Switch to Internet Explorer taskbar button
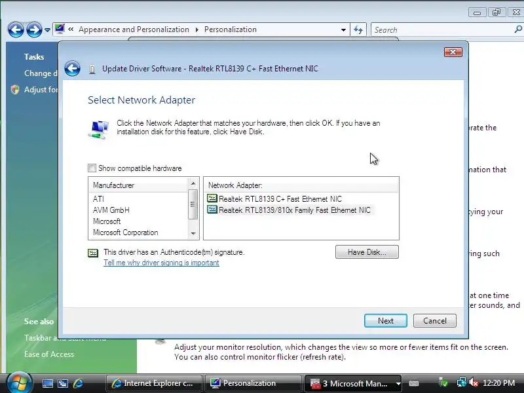Viewport: 524px width, 393px height. pos(154,383)
